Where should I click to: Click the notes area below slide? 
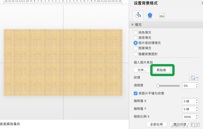(64, 124)
